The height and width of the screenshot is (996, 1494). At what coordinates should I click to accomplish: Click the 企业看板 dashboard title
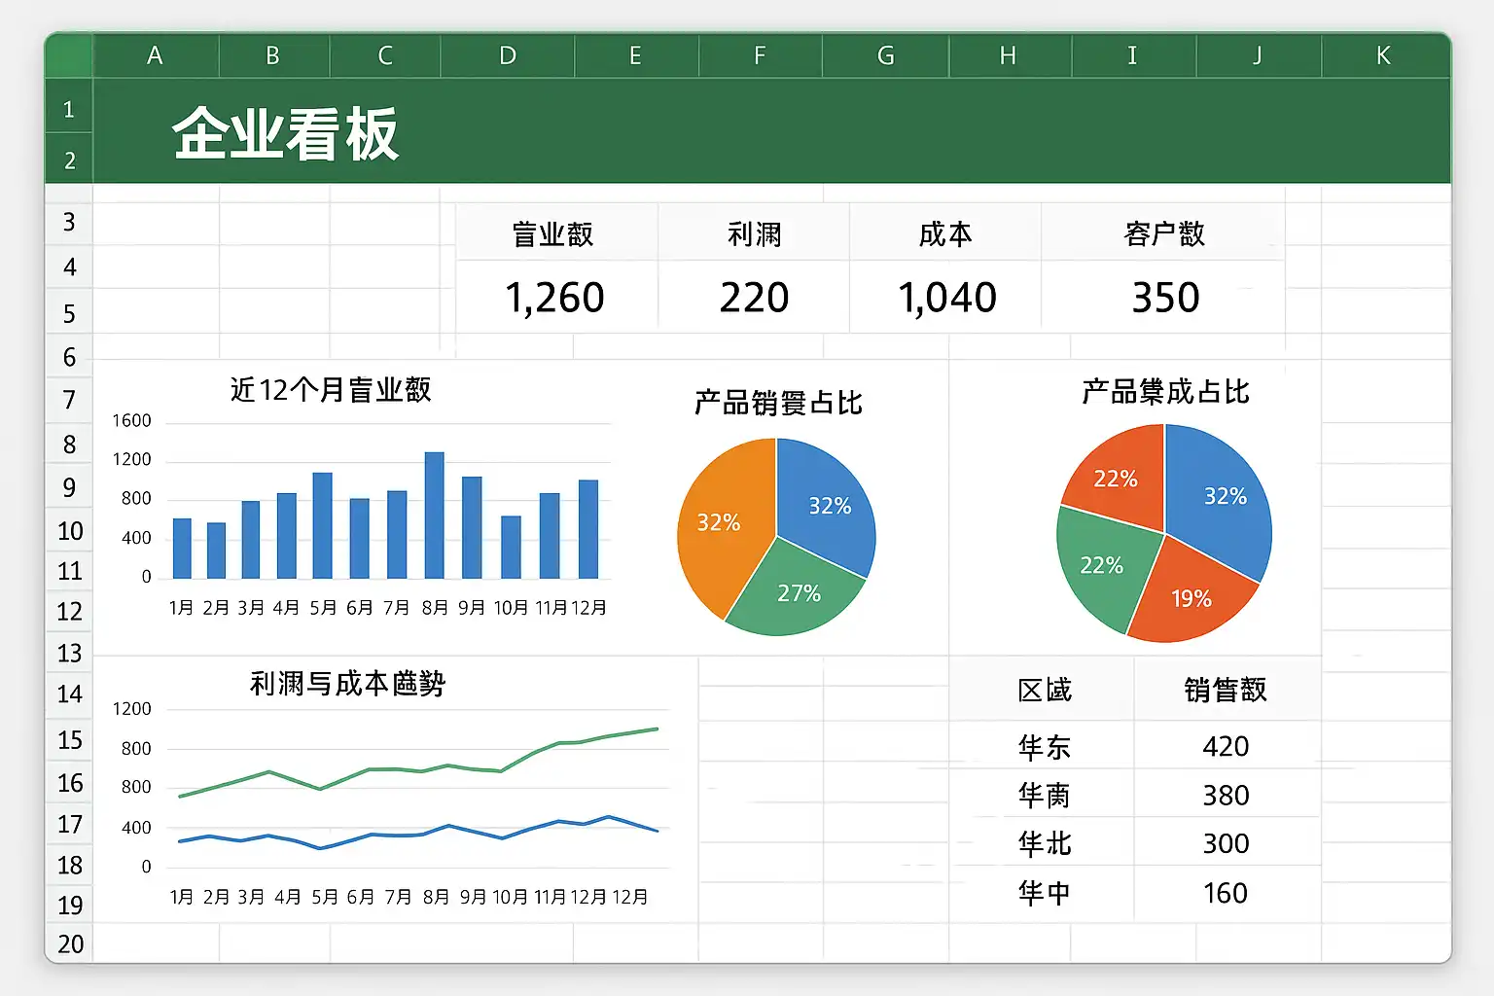click(x=286, y=134)
